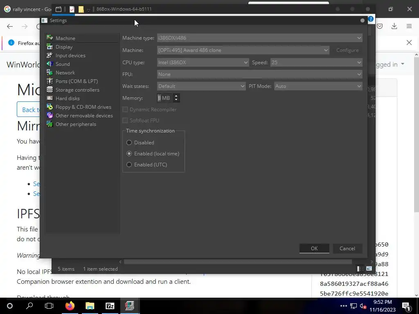
Task: Open the Firefox hamburger menu
Action: pyautogui.click(x=409, y=26)
